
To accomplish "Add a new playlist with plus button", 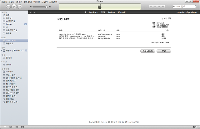I will pos(5,127).
